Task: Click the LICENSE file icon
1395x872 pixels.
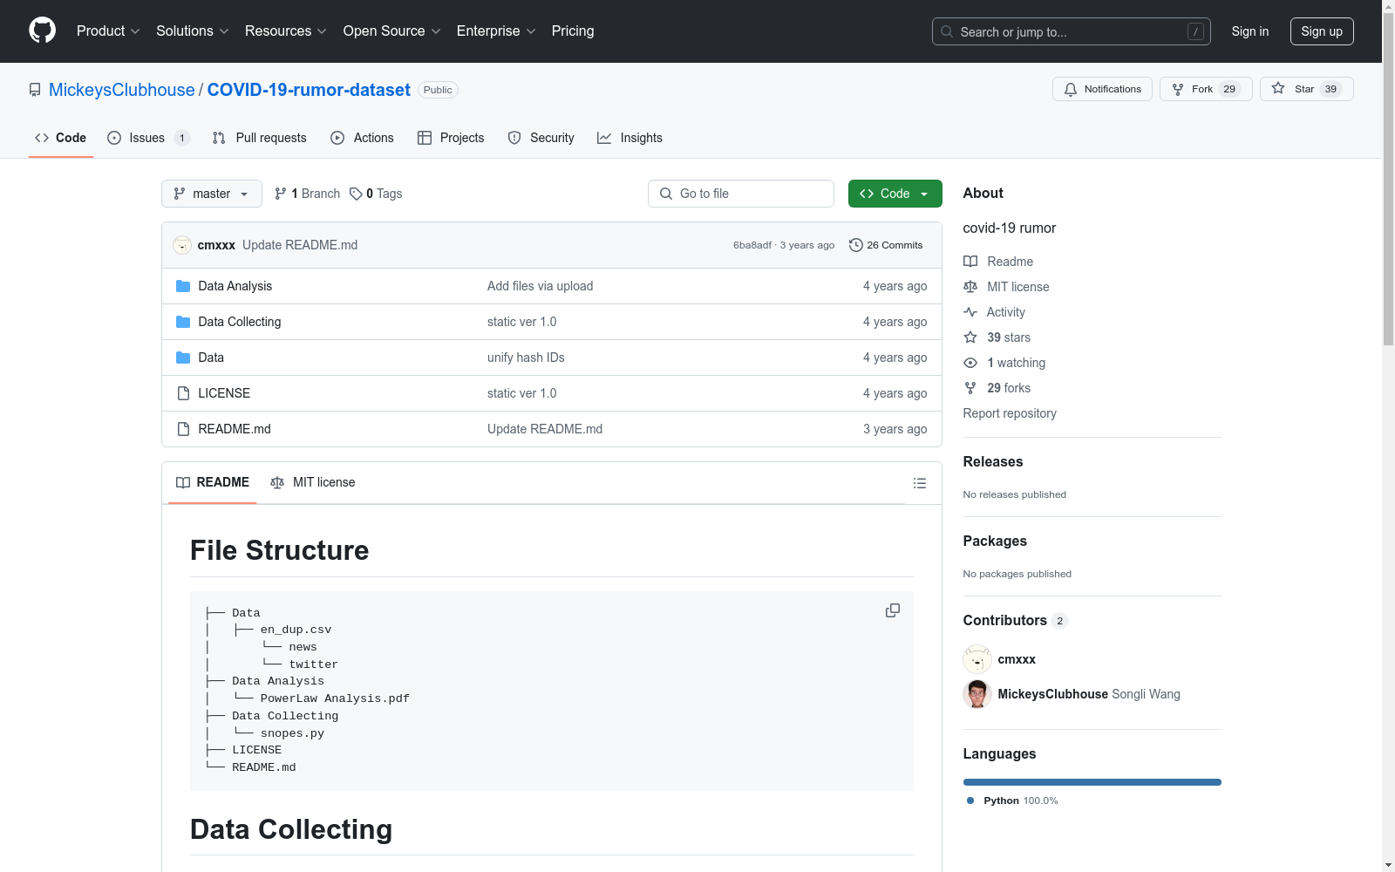Action: click(x=183, y=393)
